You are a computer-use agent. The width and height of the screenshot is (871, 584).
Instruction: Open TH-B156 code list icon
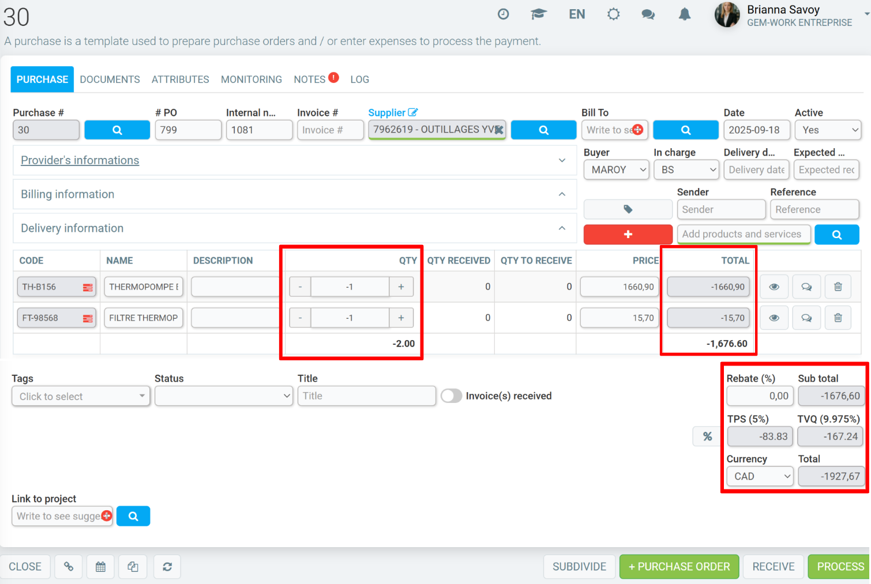[x=88, y=287]
